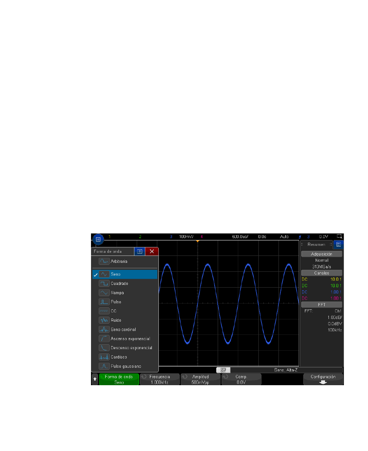Select channel 4 magenta indicator
Viewport: 368px width, 451px height.
[202, 237]
